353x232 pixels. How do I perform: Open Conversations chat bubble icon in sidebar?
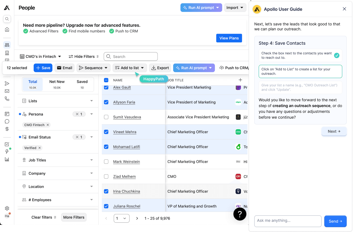7,121
